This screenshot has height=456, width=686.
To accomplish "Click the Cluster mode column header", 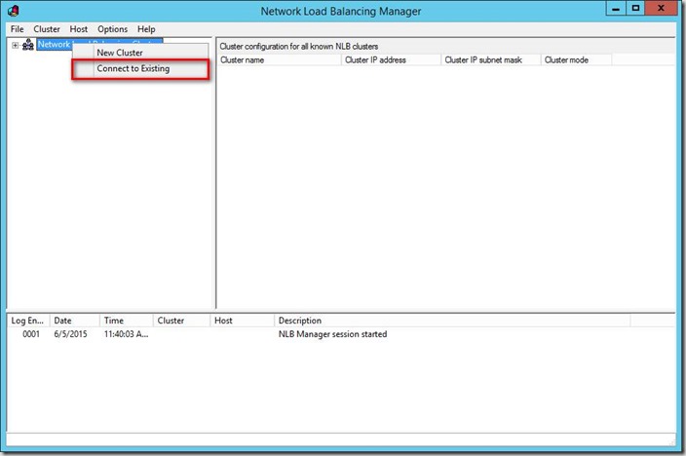I will (576, 59).
